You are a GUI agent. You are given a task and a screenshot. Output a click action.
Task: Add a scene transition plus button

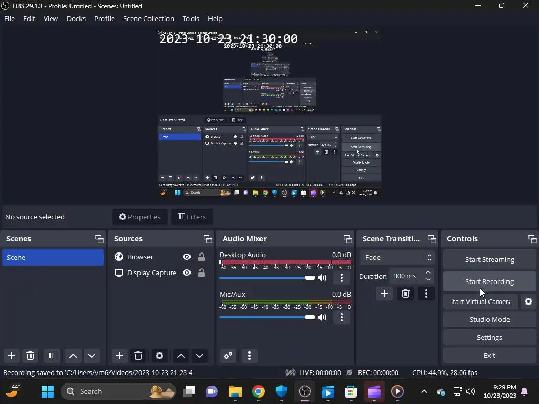(x=384, y=294)
